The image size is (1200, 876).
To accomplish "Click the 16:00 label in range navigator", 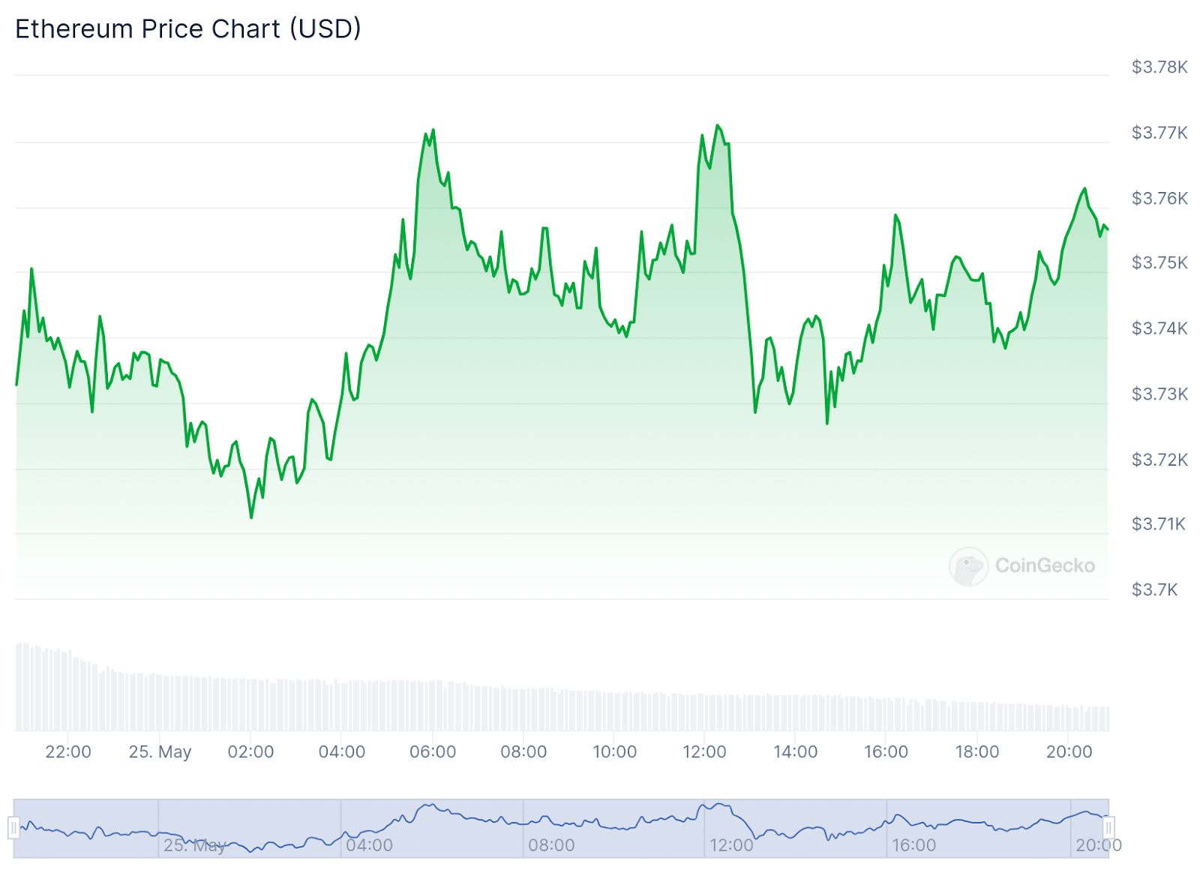I will tap(913, 845).
